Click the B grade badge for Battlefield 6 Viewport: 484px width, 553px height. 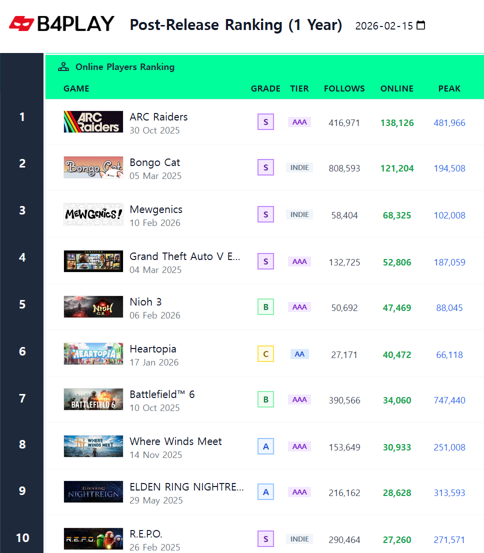tap(265, 399)
